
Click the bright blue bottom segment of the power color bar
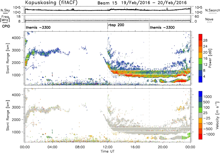(x=200, y=79)
